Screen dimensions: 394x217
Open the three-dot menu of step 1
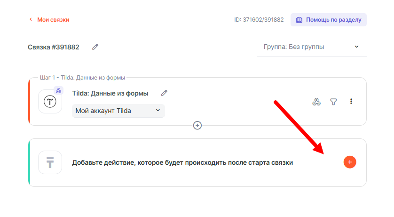click(x=351, y=102)
